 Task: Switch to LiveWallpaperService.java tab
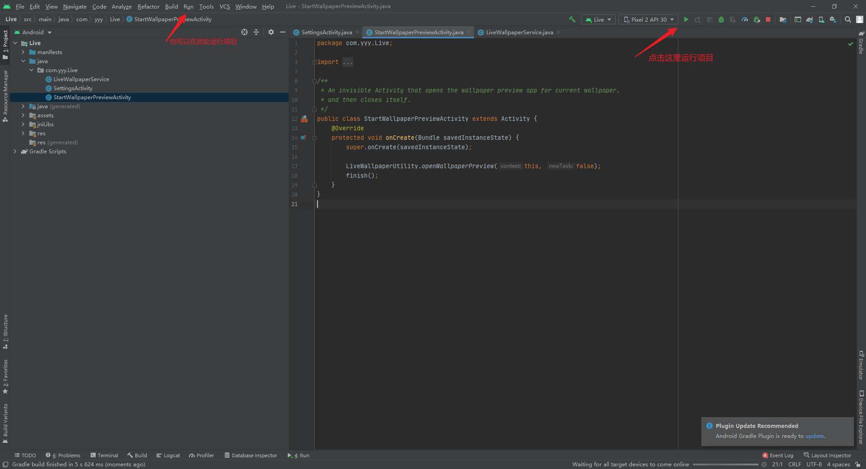[x=519, y=32]
